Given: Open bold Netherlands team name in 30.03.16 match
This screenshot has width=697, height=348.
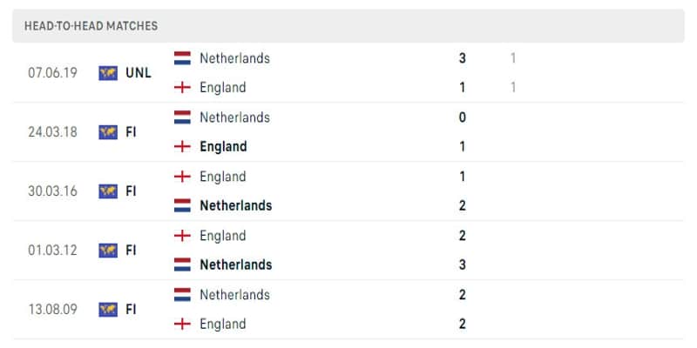Looking at the screenshot, I should pos(235,205).
